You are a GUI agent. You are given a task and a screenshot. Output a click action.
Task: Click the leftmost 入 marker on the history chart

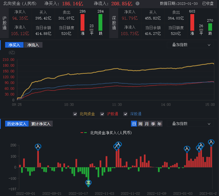(x=38, y=147)
